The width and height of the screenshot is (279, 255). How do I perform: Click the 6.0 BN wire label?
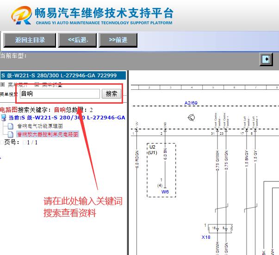click(x=165, y=154)
